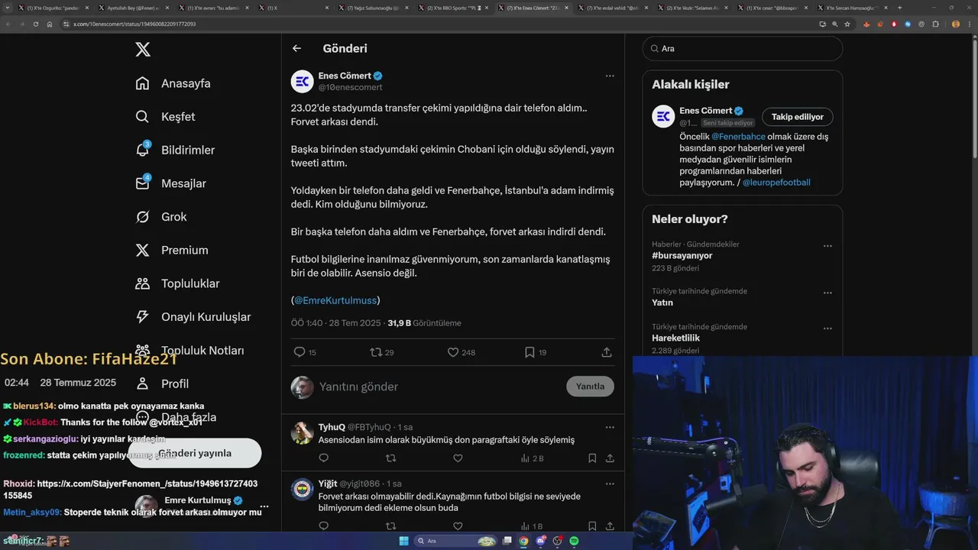Click the X logo in the sidebar
Screen dimensions: 978x550
pyautogui.click(x=143, y=50)
